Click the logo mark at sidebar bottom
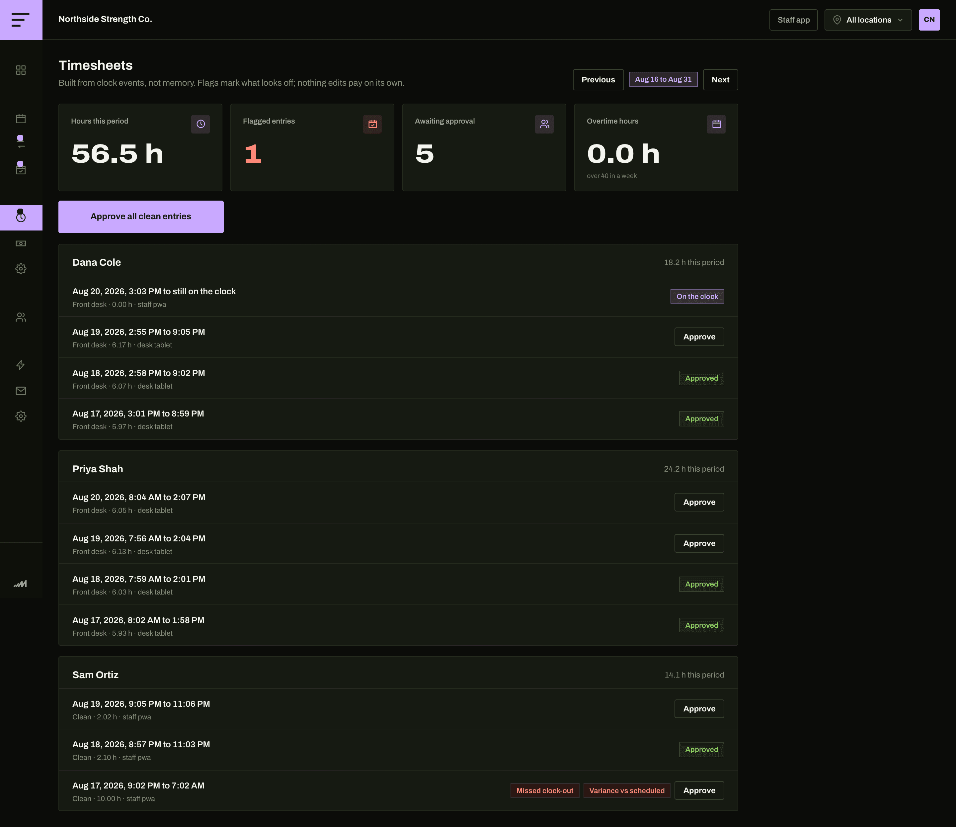This screenshot has height=827, width=956. point(20,584)
